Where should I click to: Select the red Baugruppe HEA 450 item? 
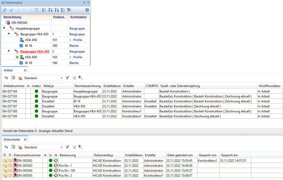(x=35, y=51)
